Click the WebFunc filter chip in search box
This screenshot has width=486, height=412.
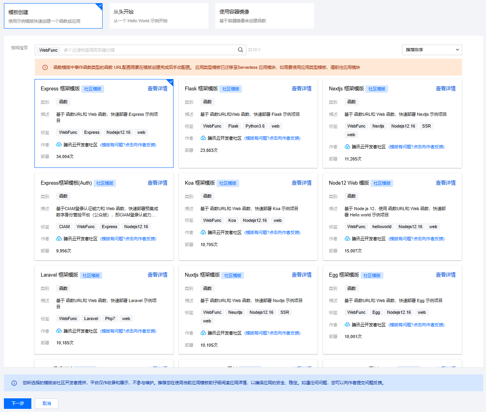click(x=49, y=50)
